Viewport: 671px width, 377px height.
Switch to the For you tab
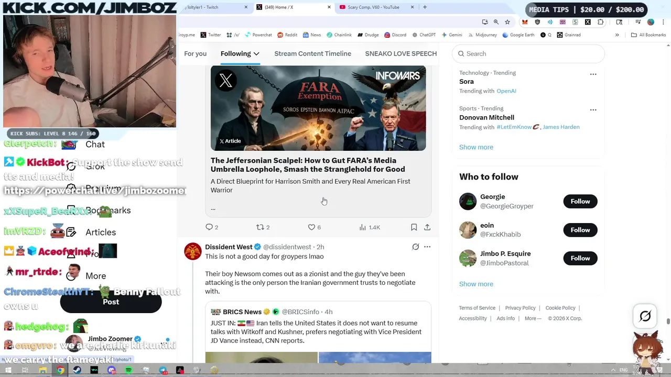(195, 53)
